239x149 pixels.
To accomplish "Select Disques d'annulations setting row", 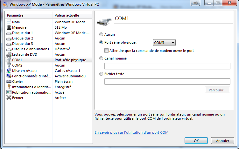I will [30, 49].
